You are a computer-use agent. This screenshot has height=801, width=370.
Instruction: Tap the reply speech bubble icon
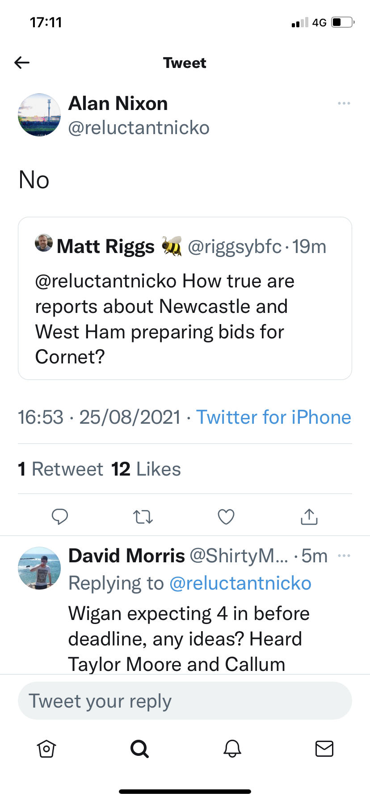pos(60,516)
